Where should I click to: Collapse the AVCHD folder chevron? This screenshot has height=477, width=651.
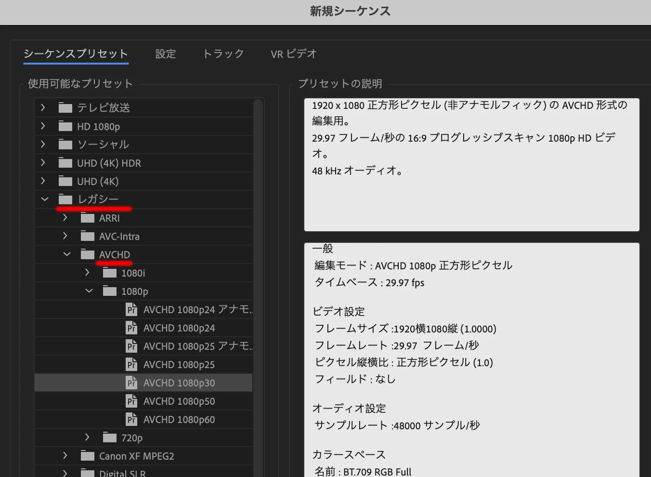tap(67, 254)
